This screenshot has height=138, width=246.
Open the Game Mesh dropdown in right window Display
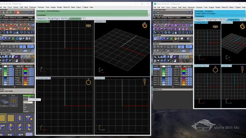[163, 42]
